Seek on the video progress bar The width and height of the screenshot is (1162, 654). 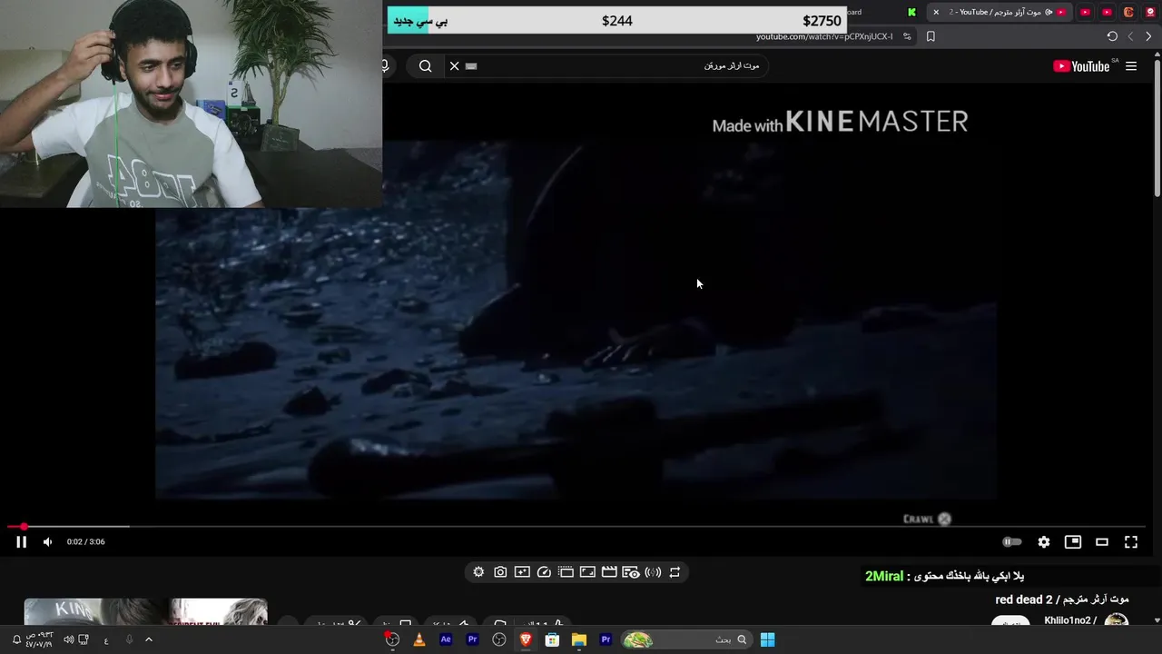click(x=576, y=526)
